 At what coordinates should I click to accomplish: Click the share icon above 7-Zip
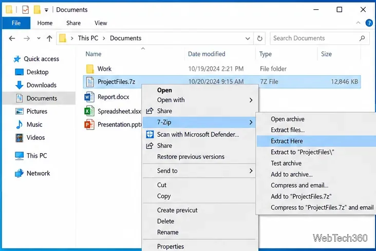pos(149,111)
